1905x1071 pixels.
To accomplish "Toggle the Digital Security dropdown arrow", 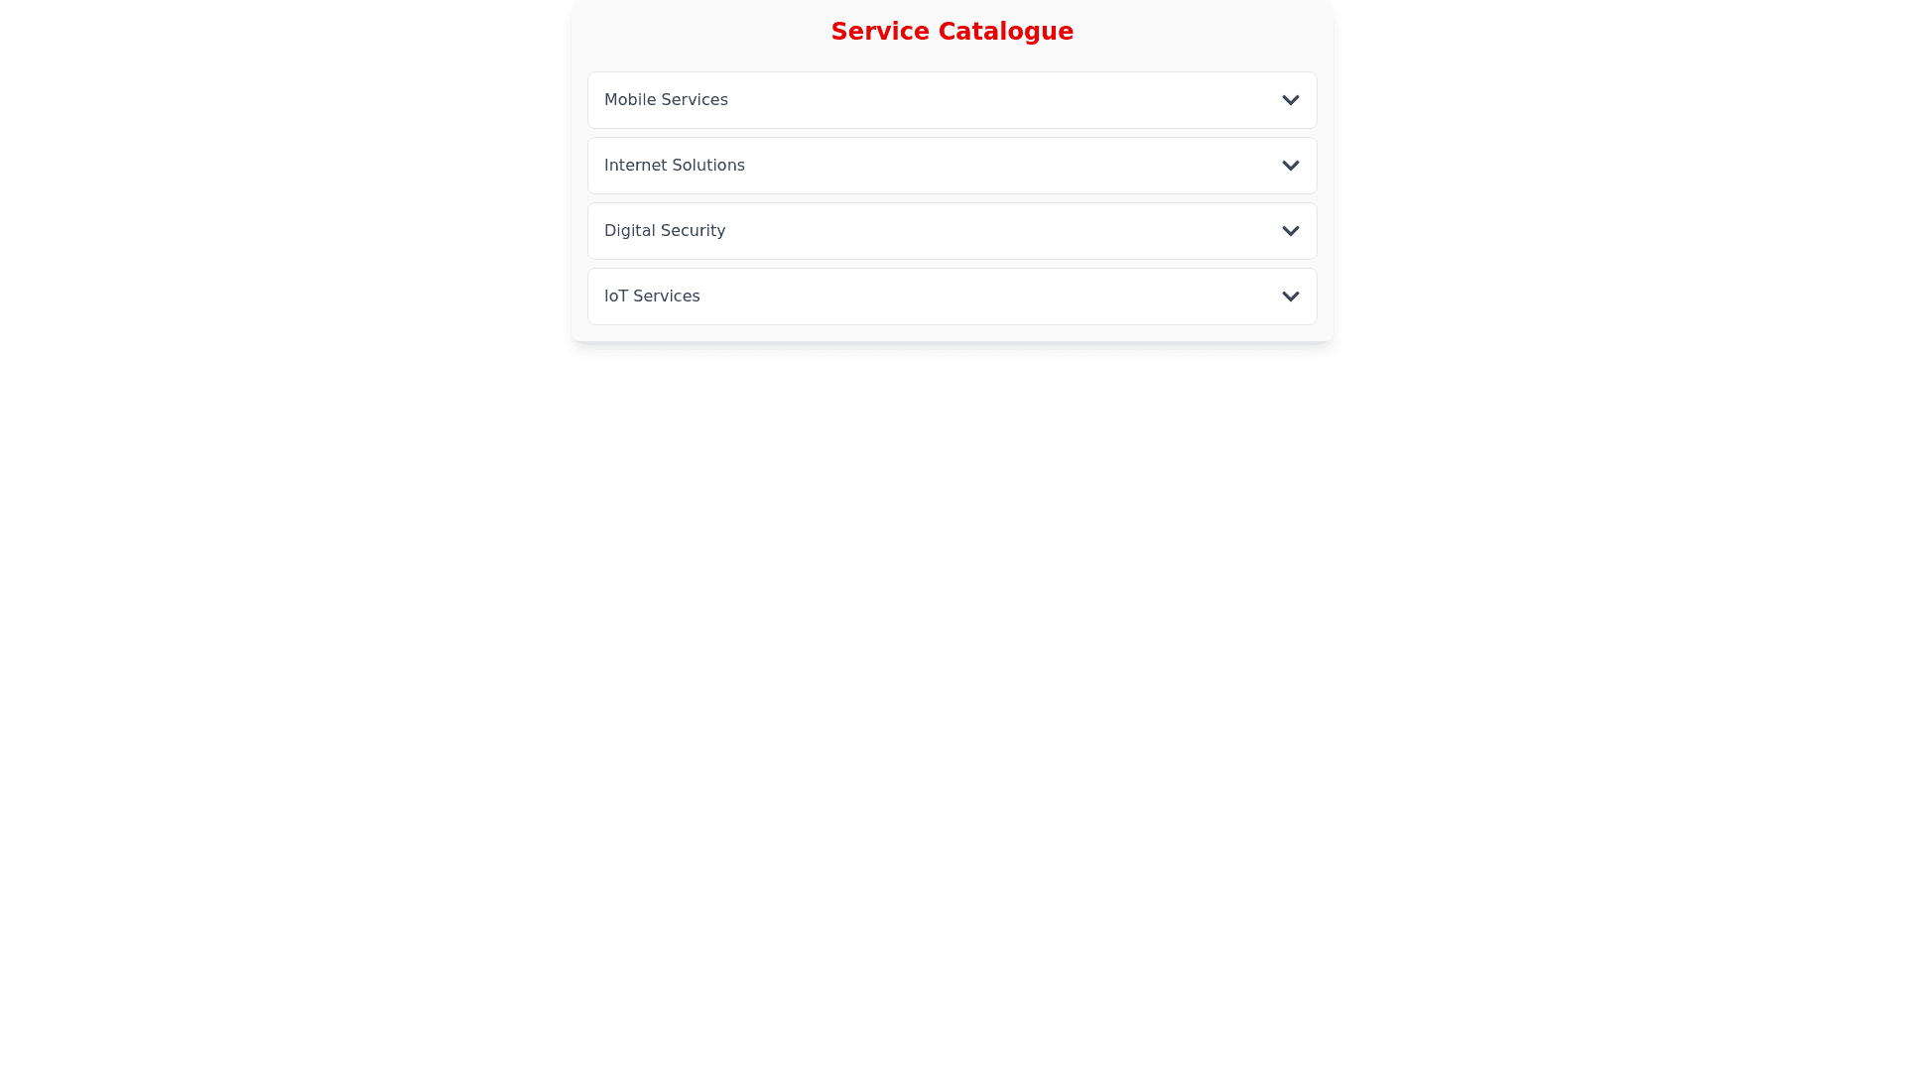I will click(1290, 231).
